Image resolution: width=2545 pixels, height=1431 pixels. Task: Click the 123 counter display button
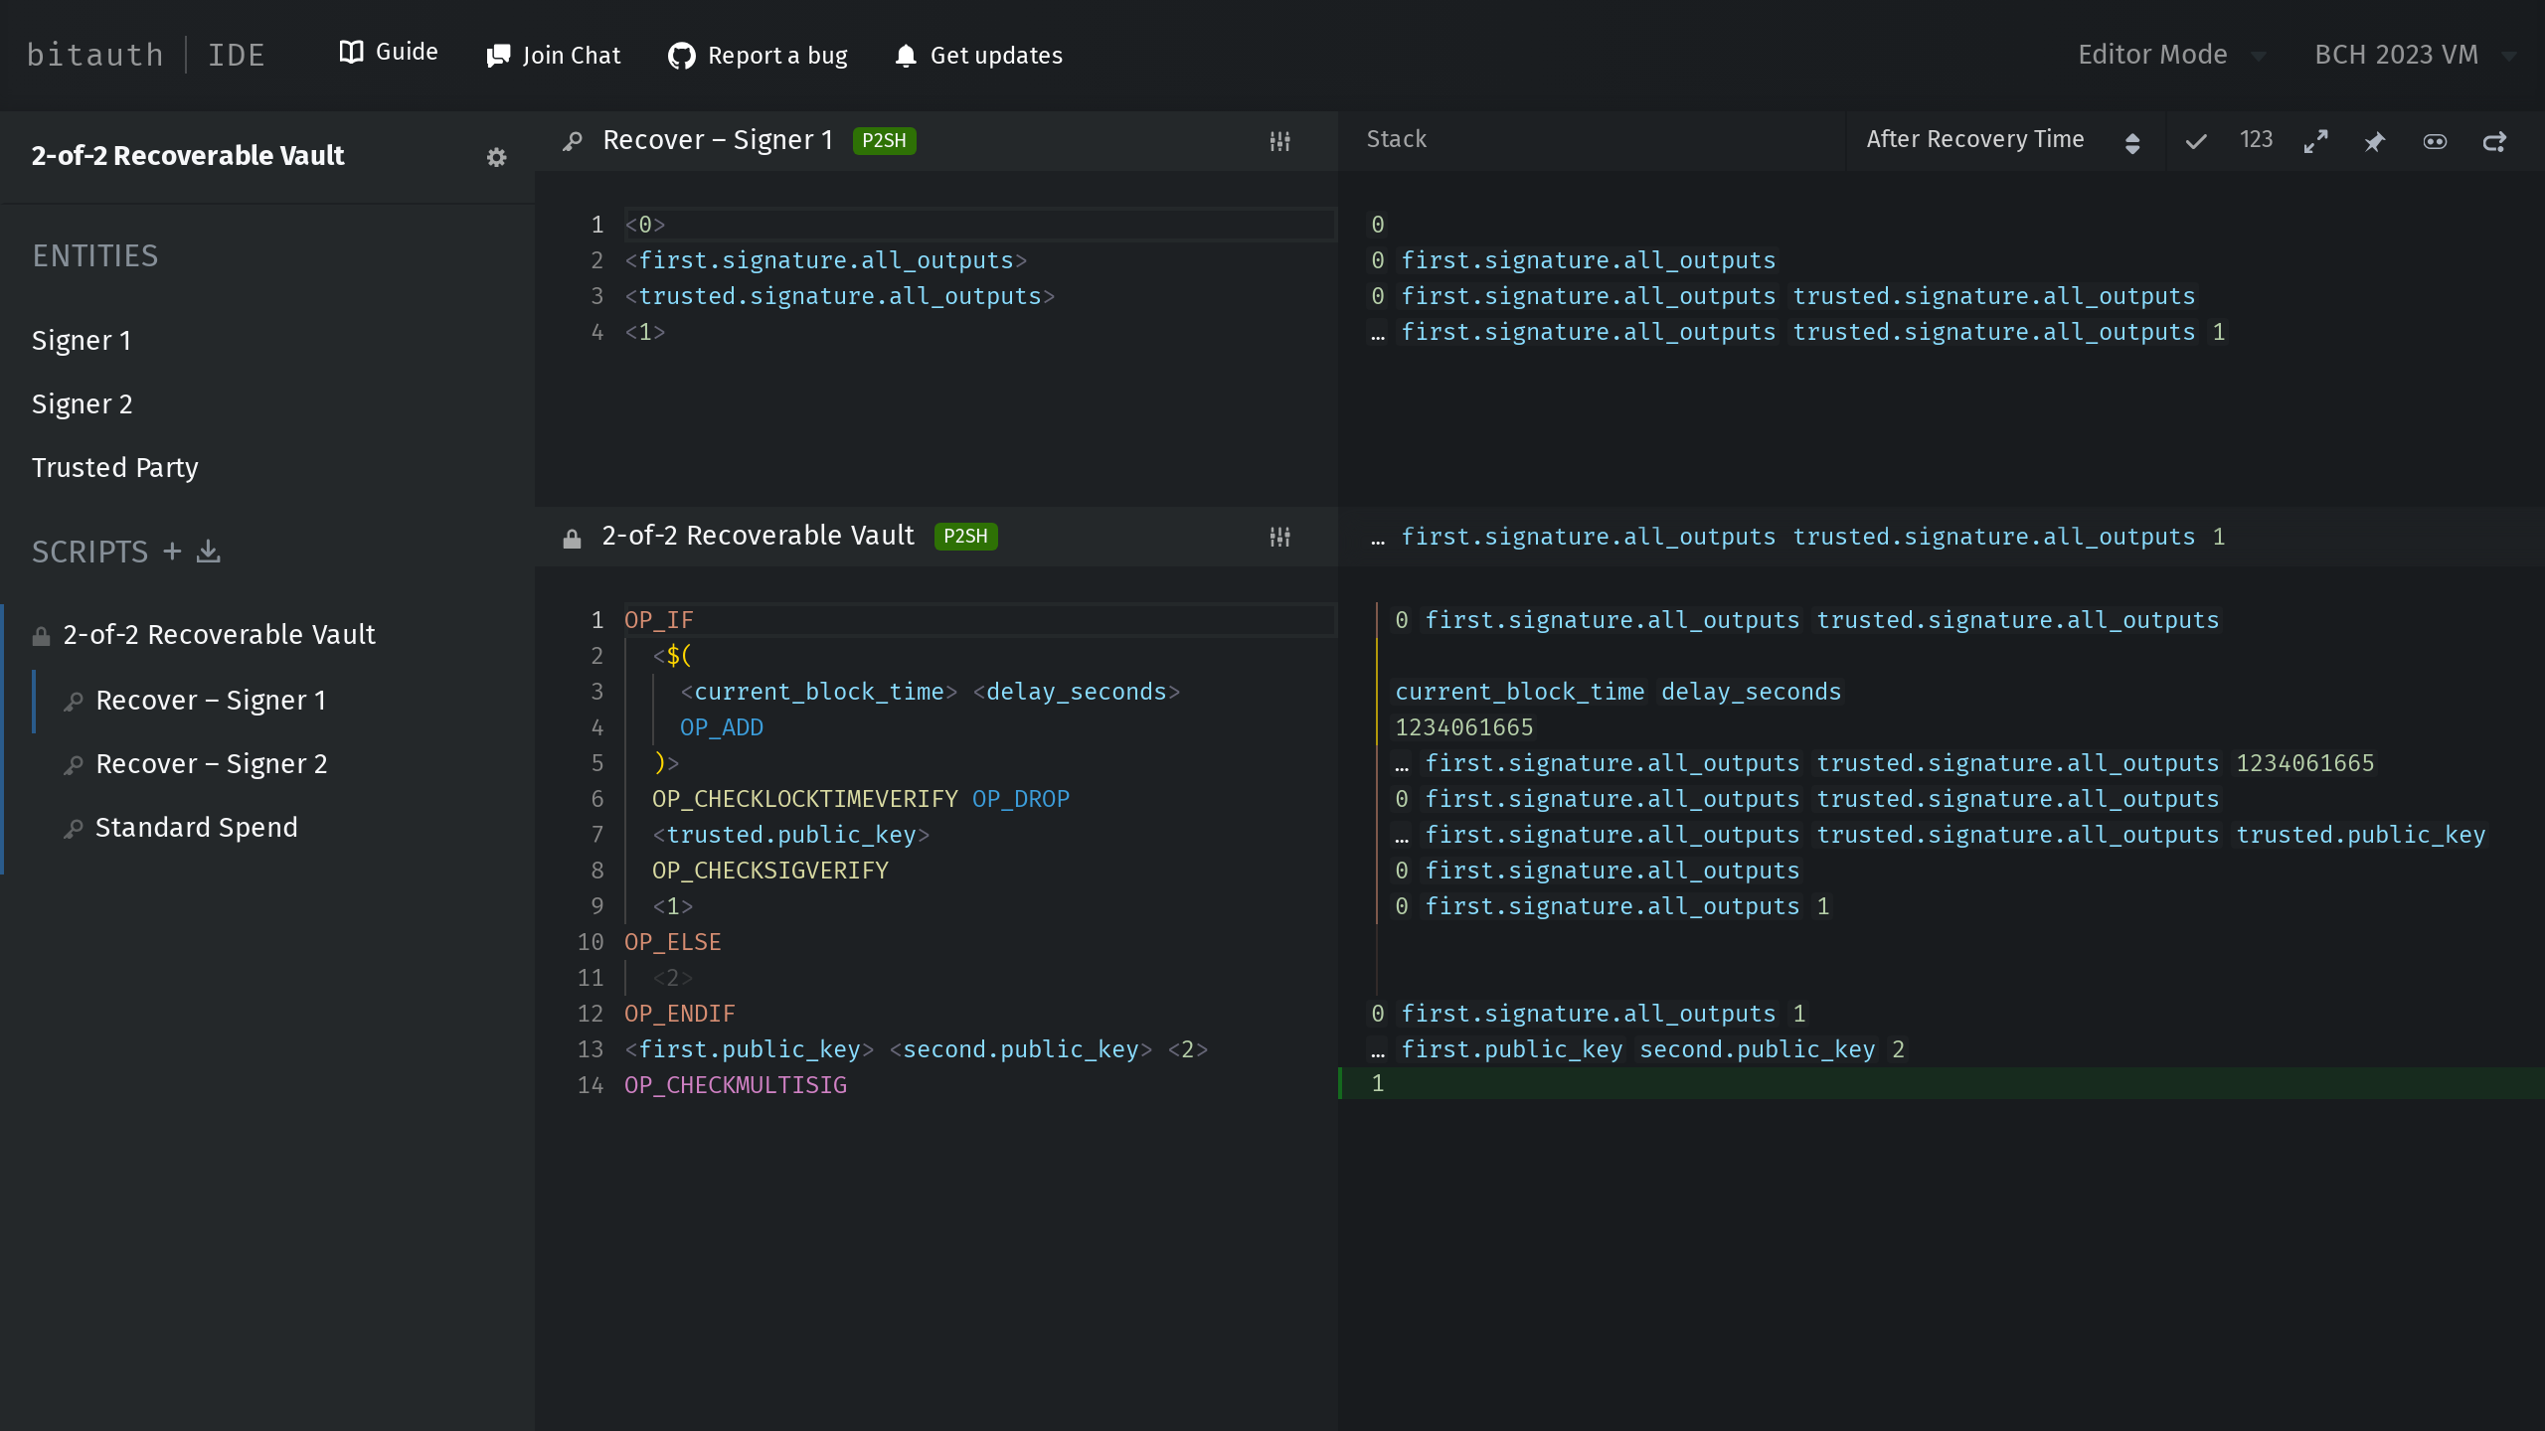[x=2257, y=138]
